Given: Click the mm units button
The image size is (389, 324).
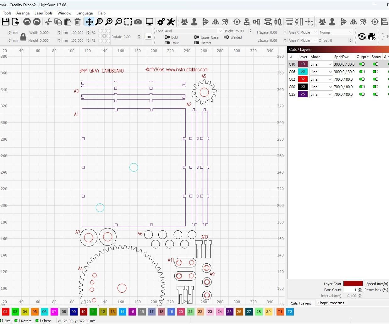Looking at the screenshot, I should 148,36.
